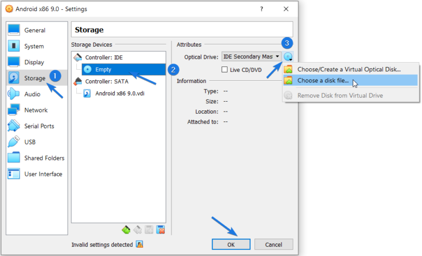Click the General monitor icon

[x=14, y=30]
